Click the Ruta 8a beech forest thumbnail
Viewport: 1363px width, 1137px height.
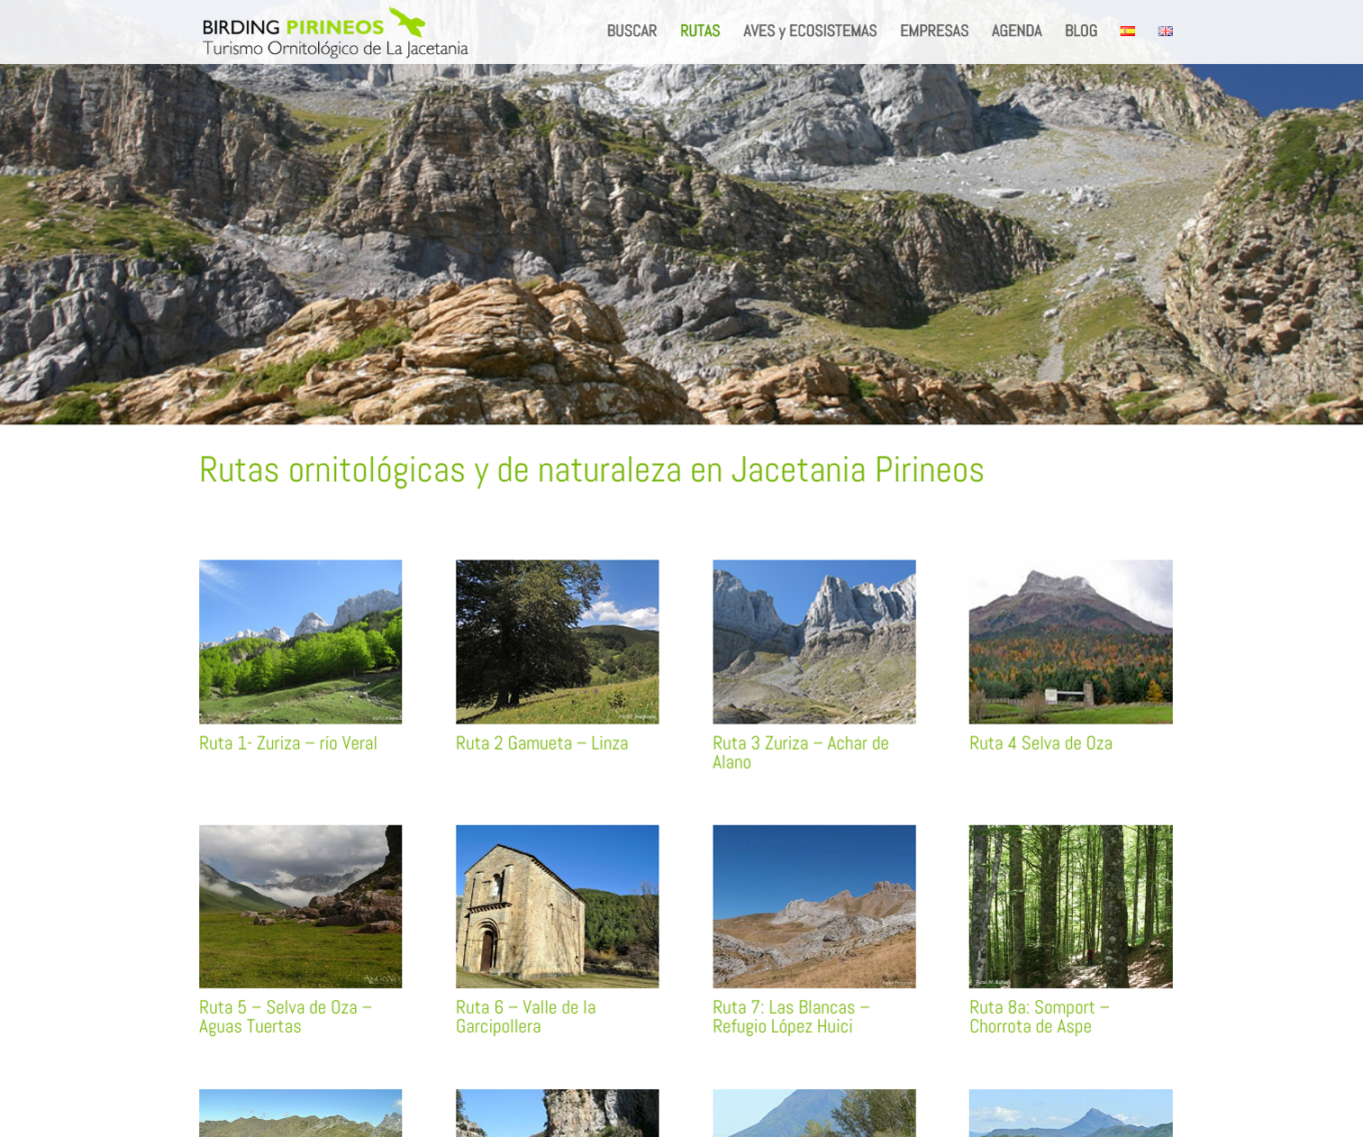(1070, 906)
